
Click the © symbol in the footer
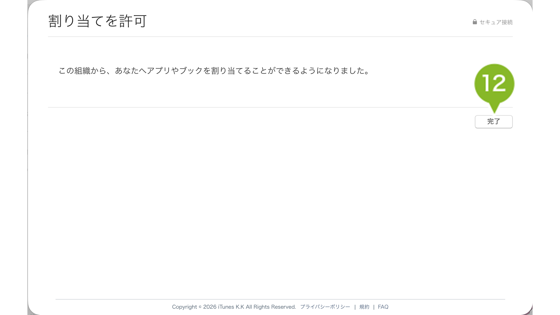(x=200, y=307)
